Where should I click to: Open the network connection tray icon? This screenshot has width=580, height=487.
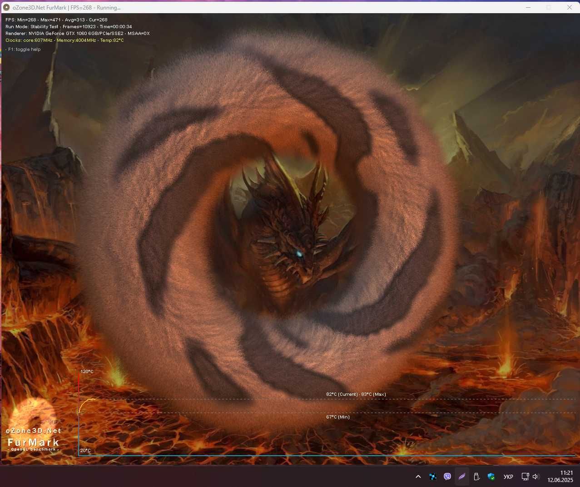pos(525,477)
